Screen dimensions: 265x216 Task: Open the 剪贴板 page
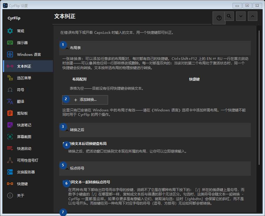click(x=28, y=113)
